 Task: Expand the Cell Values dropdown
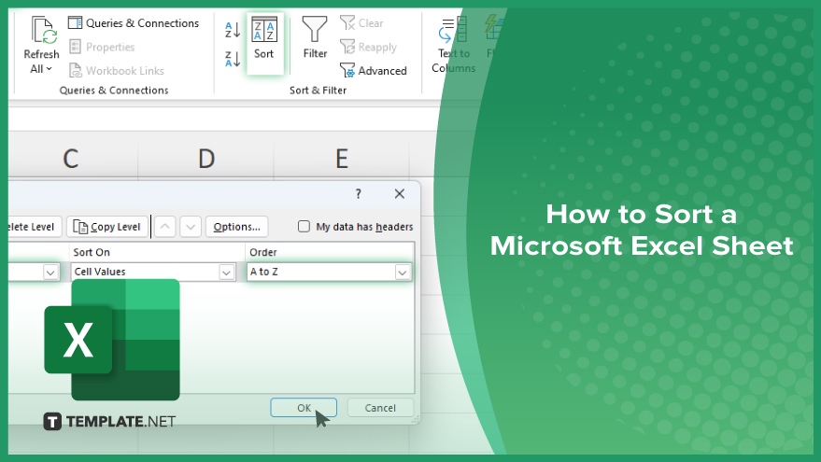[227, 273]
